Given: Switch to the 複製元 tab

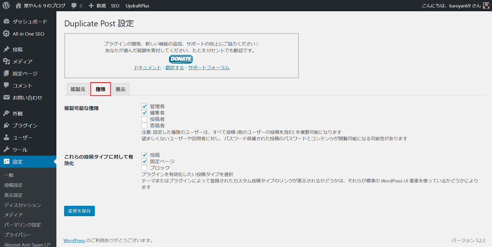Looking at the screenshot, I should click(78, 89).
